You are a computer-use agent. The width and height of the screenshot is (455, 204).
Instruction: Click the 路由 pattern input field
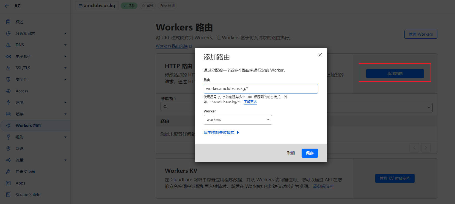pos(260,89)
